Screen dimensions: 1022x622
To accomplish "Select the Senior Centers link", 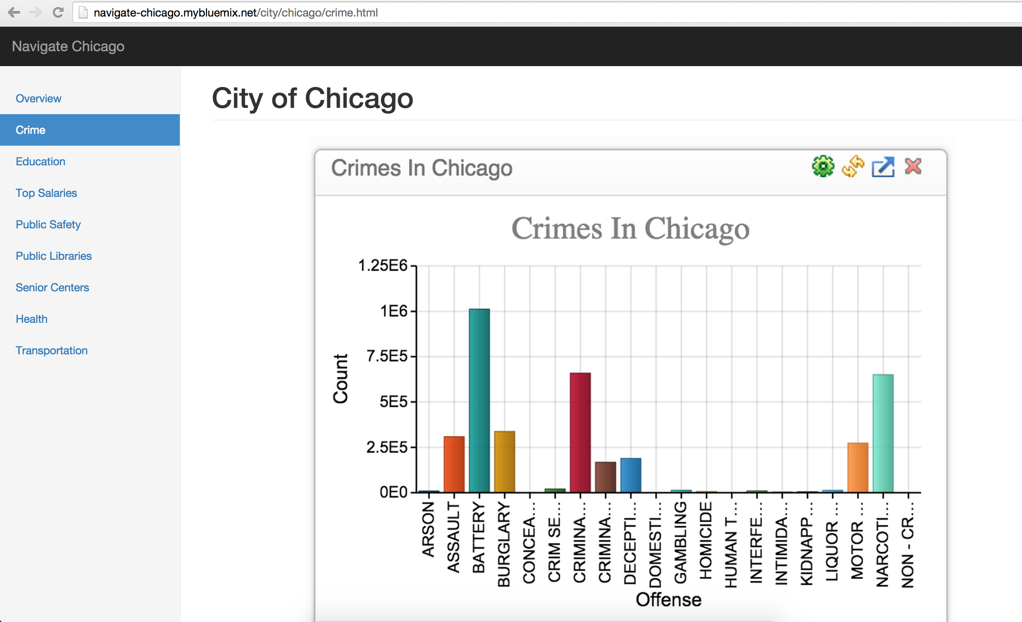I will pos(52,287).
